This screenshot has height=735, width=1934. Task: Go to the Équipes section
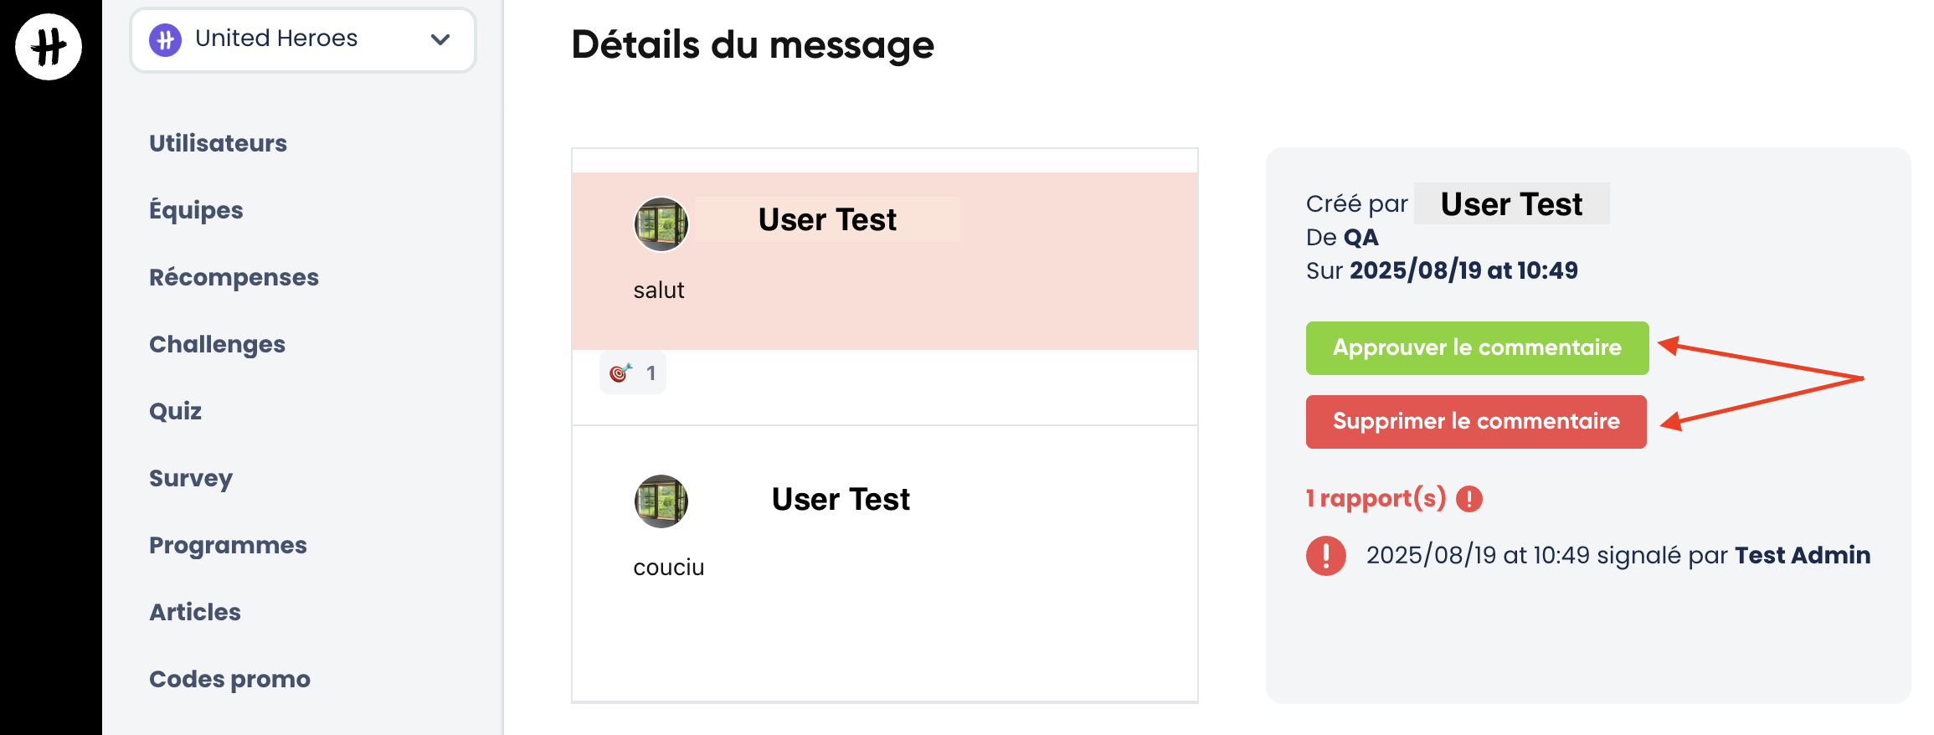(196, 210)
